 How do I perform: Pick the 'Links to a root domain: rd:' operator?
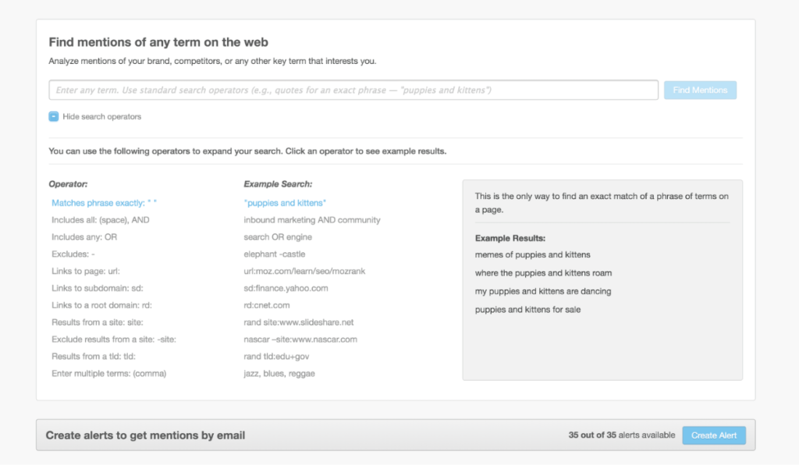101,305
